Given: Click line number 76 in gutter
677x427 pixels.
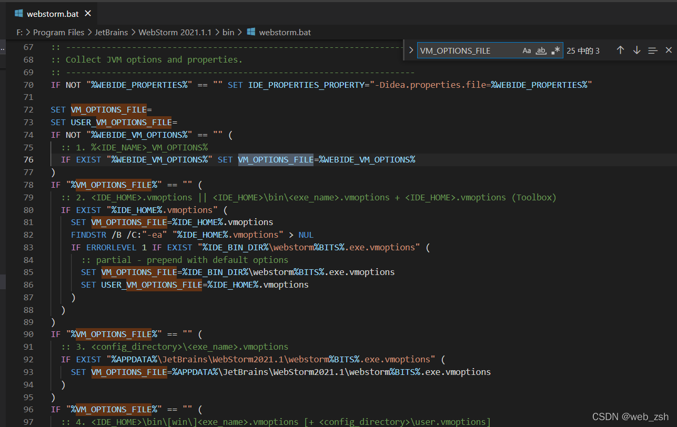Looking at the screenshot, I should 28,159.
